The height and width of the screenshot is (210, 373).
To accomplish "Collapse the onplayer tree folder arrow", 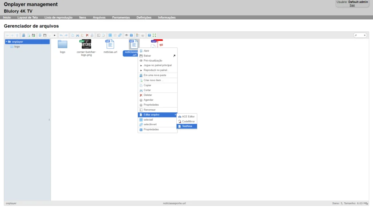I will point(7,42).
